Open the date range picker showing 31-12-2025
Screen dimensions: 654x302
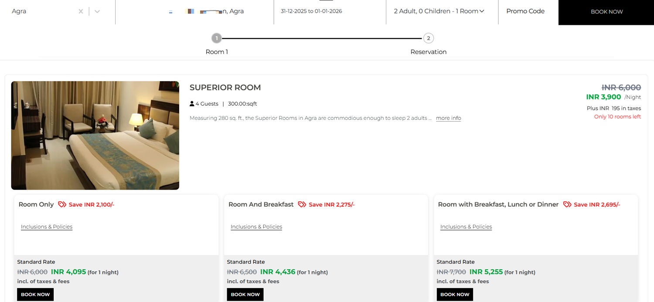(311, 11)
